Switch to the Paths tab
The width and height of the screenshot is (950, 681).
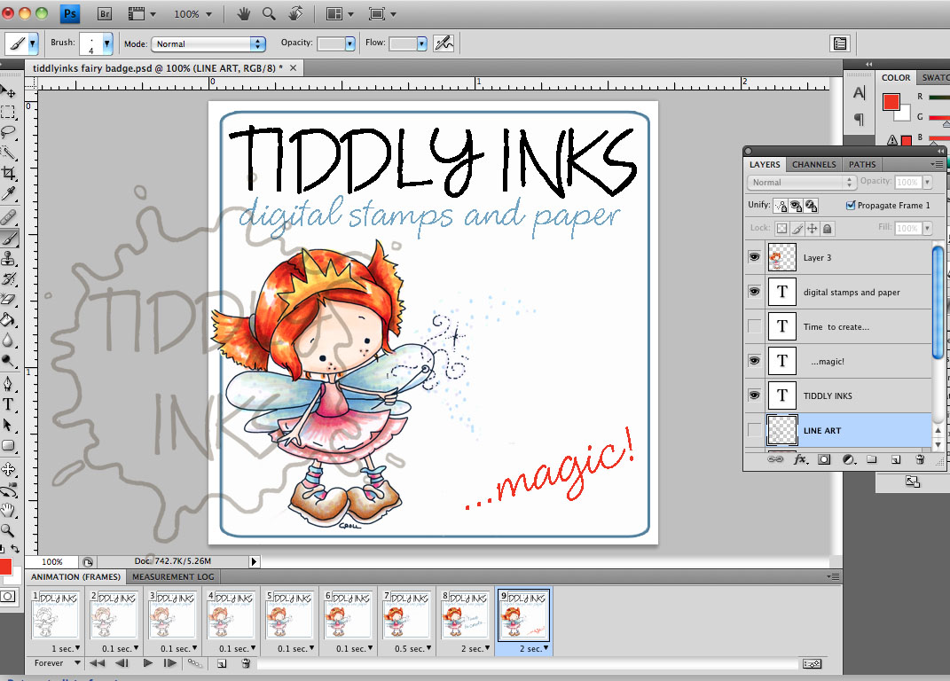862,164
